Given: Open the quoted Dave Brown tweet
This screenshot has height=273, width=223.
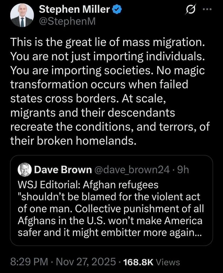Looking at the screenshot, I should pyautogui.click(x=111, y=199).
